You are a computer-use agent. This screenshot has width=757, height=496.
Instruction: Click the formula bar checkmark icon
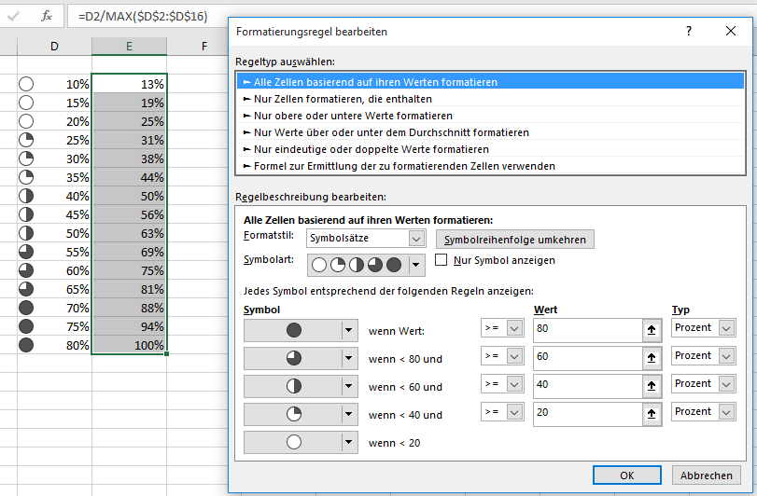coord(14,16)
